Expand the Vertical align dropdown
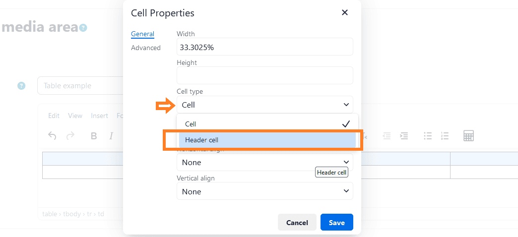This screenshot has width=518, height=237. pyautogui.click(x=264, y=191)
